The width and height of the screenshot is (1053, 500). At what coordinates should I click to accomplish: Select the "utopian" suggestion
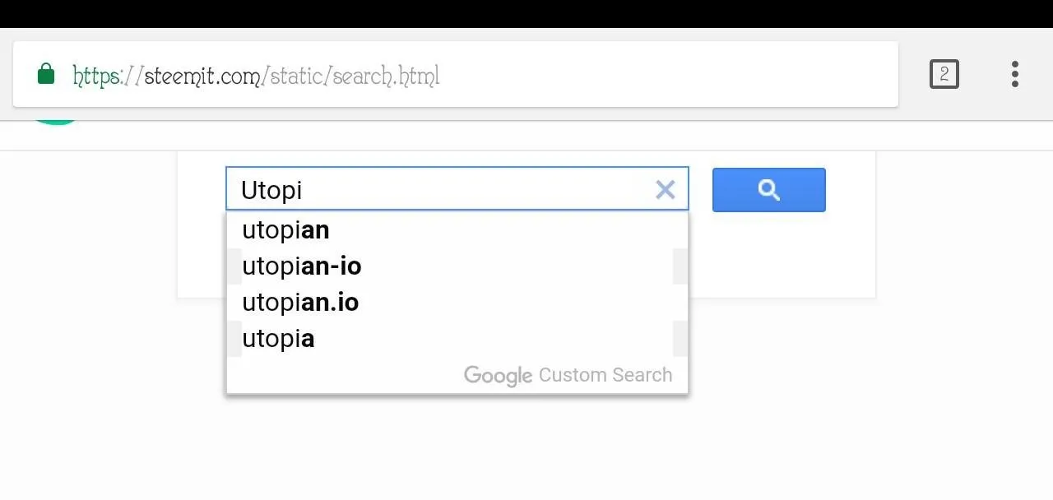point(457,230)
